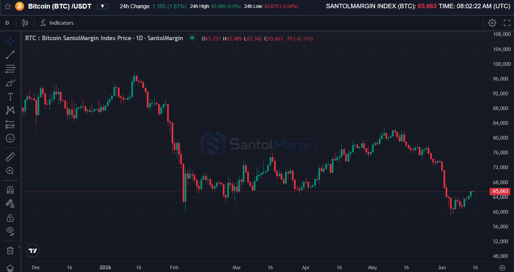Screen dimensions: 514x272
Task: Toggle lock all drawing tools
Action: (10, 217)
